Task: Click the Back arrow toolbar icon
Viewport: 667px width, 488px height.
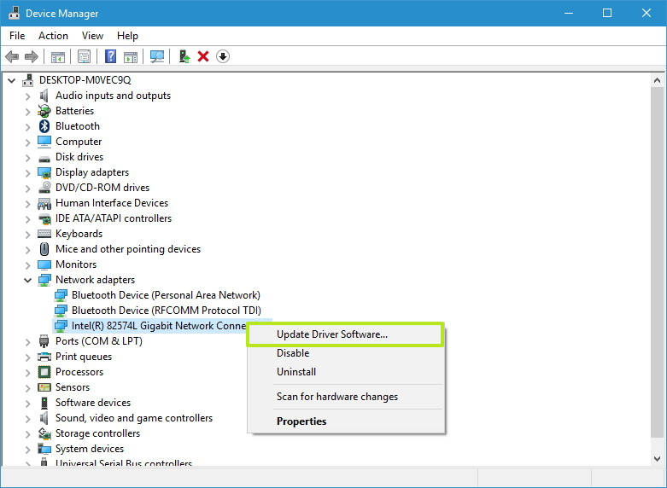Action: 12,56
